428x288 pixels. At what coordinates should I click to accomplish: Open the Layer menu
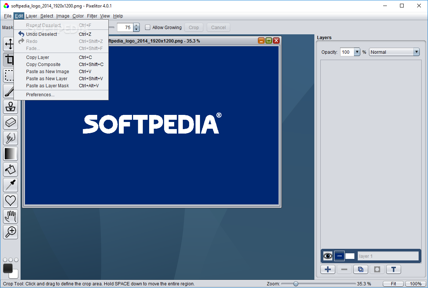(31, 16)
